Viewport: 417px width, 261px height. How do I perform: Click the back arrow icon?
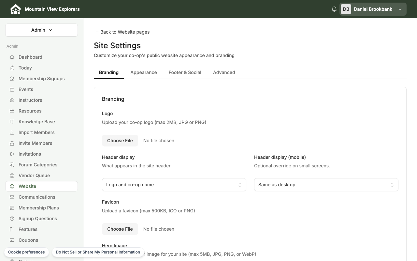96,32
